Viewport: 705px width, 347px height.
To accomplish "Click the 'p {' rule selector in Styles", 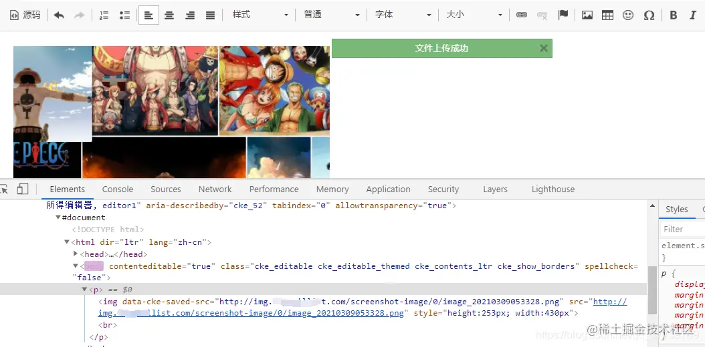I will [x=668, y=274].
